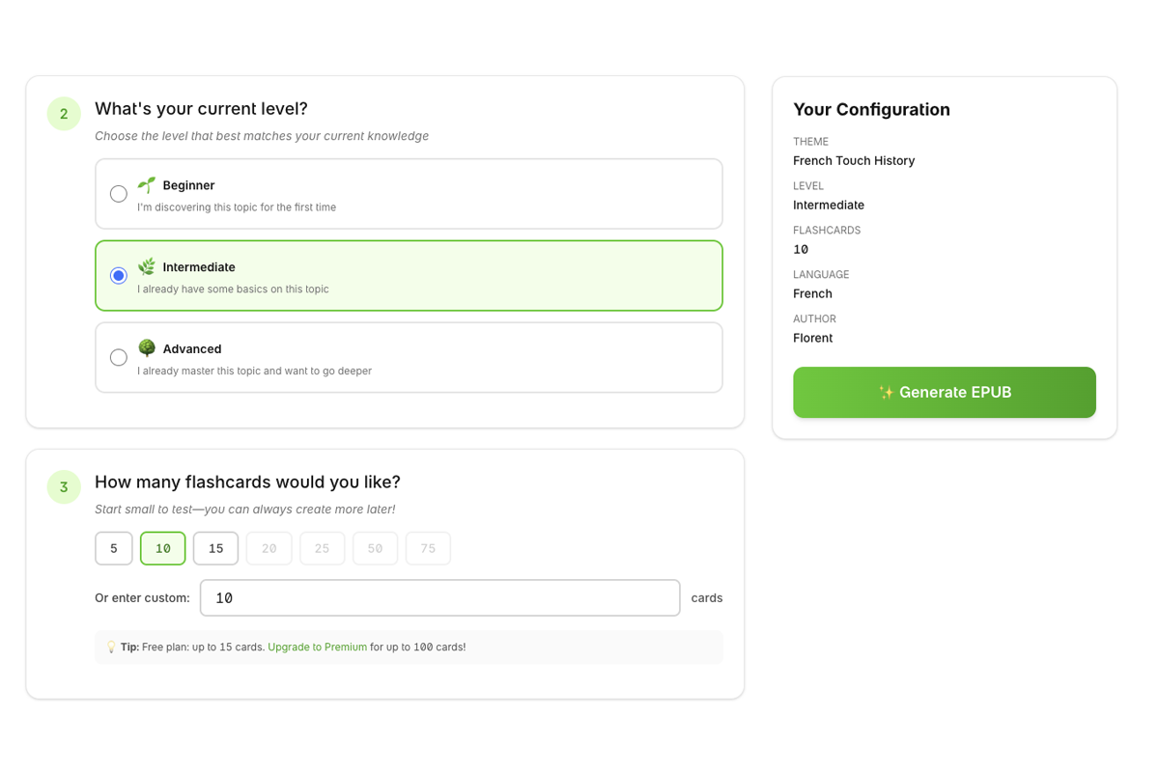The image size is (1159, 772).
Task: Select the Intermediate level radio button
Action: click(x=118, y=275)
